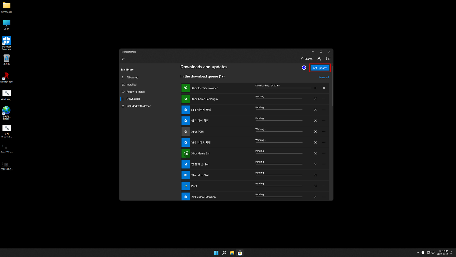Image resolution: width=456 pixels, height=257 pixels.
Task: Open more options for Xbox Game Bar Plugin
Action: point(324,99)
